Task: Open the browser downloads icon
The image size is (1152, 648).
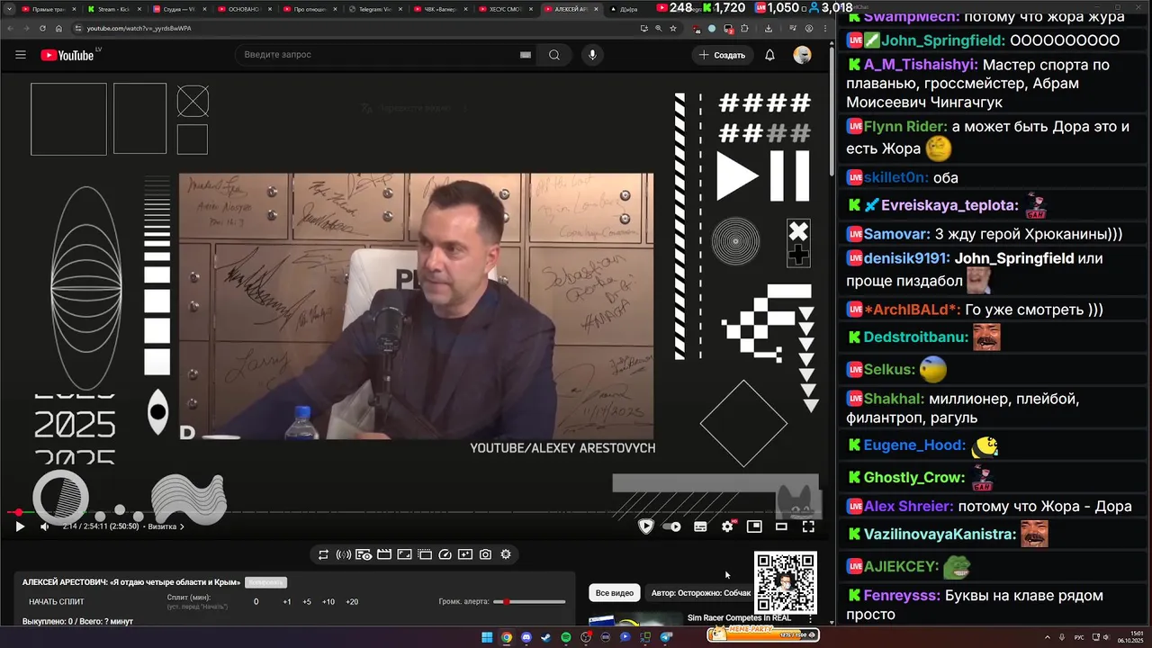Action: tap(768, 28)
